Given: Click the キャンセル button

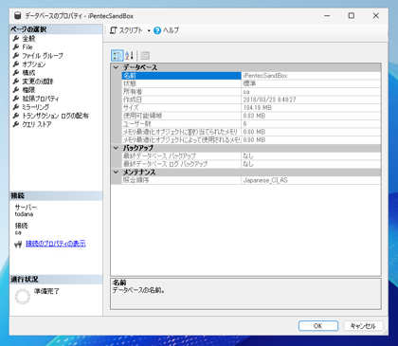Looking at the screenshot, I should click(x=363, y=326).
